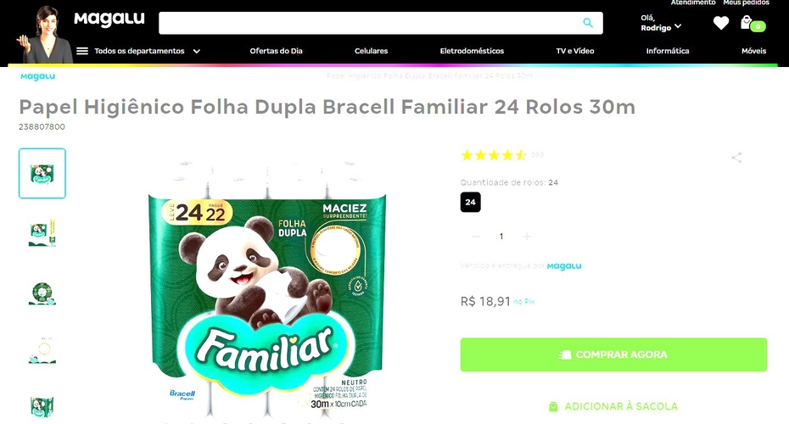
Task: Click the Magalu logo in header
Action: point(109,20)
